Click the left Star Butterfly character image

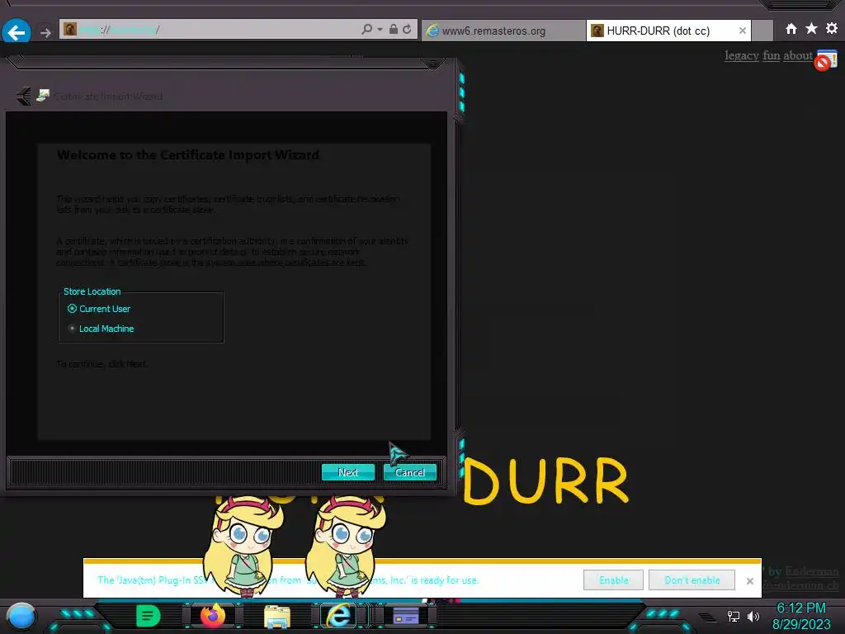[243, 546]
